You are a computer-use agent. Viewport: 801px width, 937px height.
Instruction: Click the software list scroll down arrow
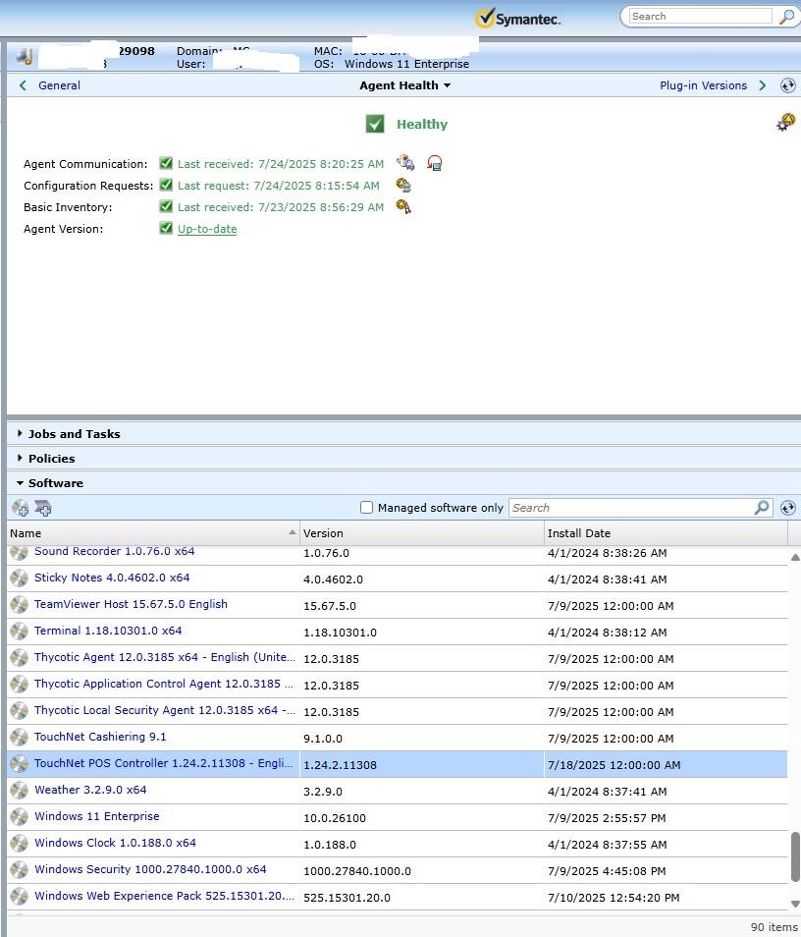pos(795,904)
